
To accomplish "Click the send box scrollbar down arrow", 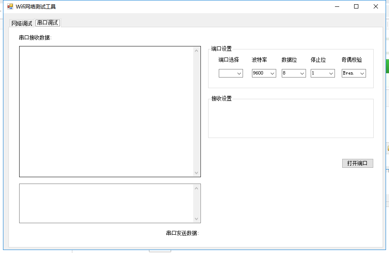I will coord(197,218).
